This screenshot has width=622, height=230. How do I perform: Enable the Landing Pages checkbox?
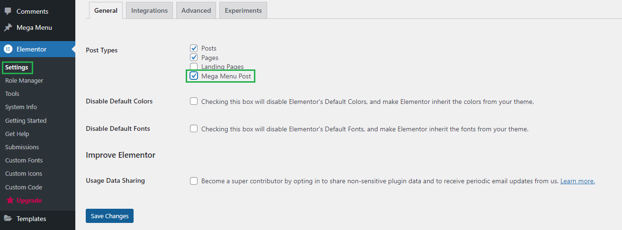pyautogui.click(x=194, y=67)
